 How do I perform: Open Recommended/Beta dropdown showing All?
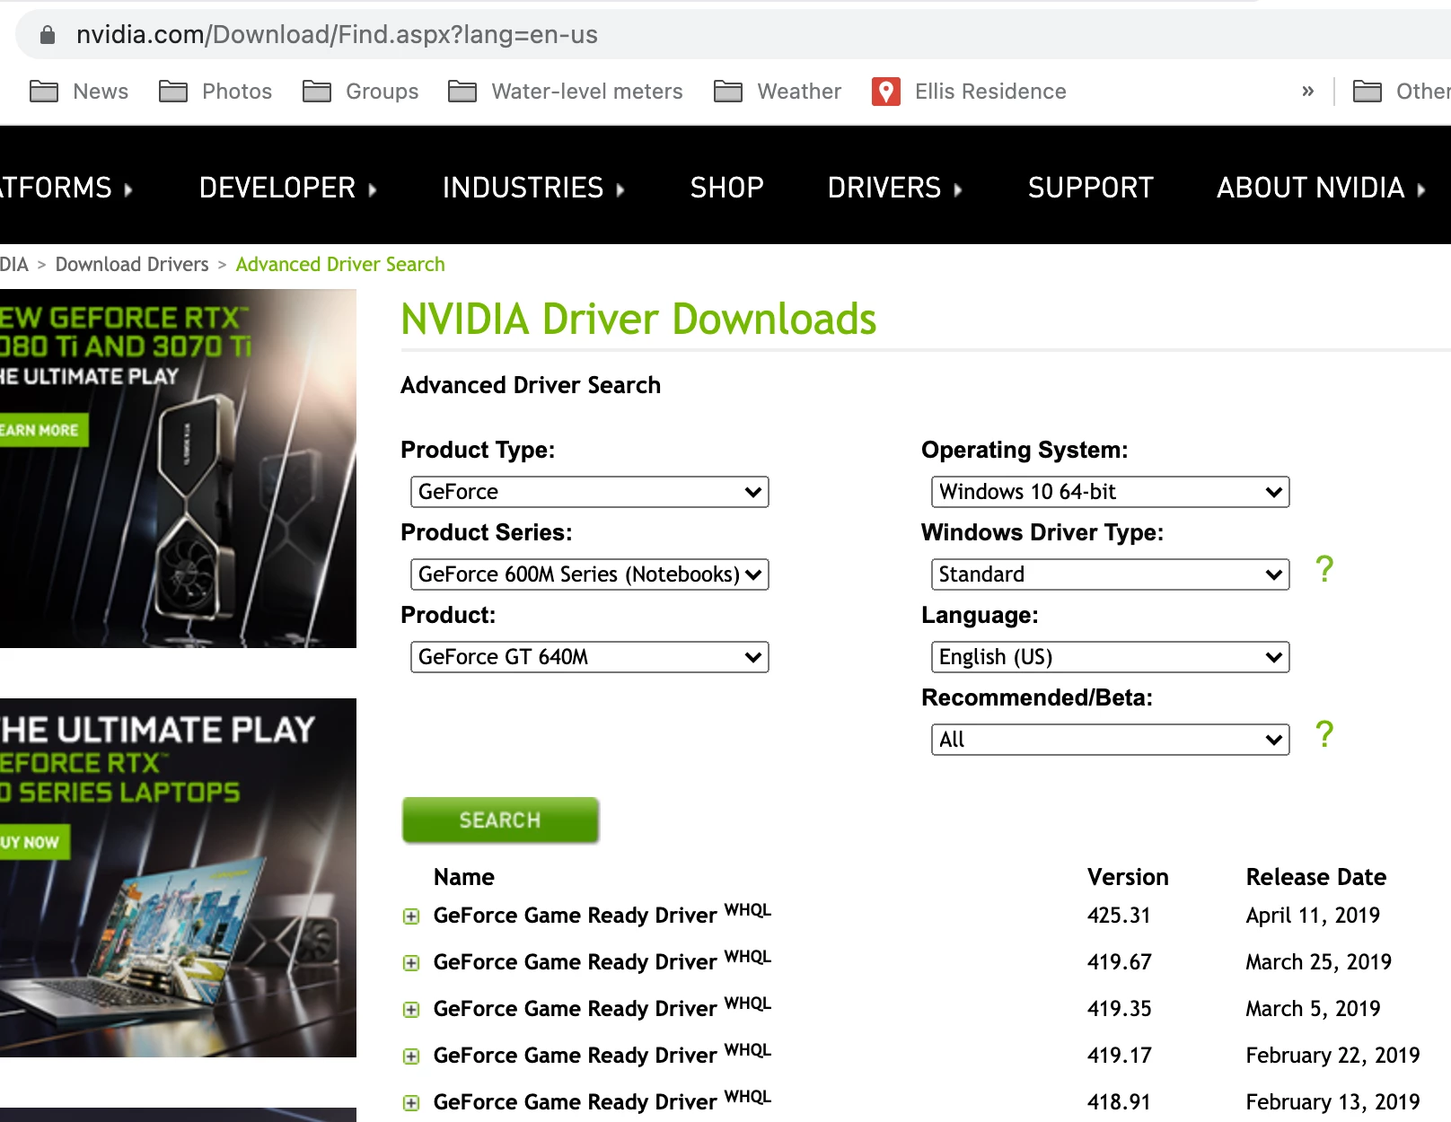(x=1111, y=740)
